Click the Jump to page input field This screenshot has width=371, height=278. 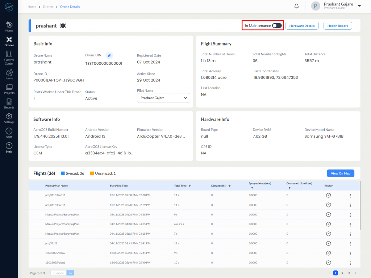58,273
